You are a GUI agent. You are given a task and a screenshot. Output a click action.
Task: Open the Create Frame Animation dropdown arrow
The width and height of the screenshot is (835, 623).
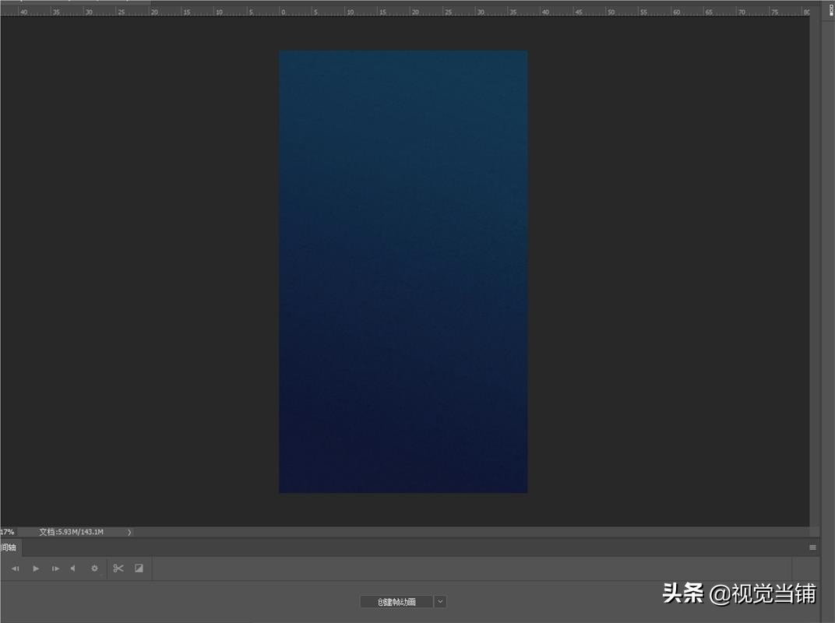click(x=439, y=601)
